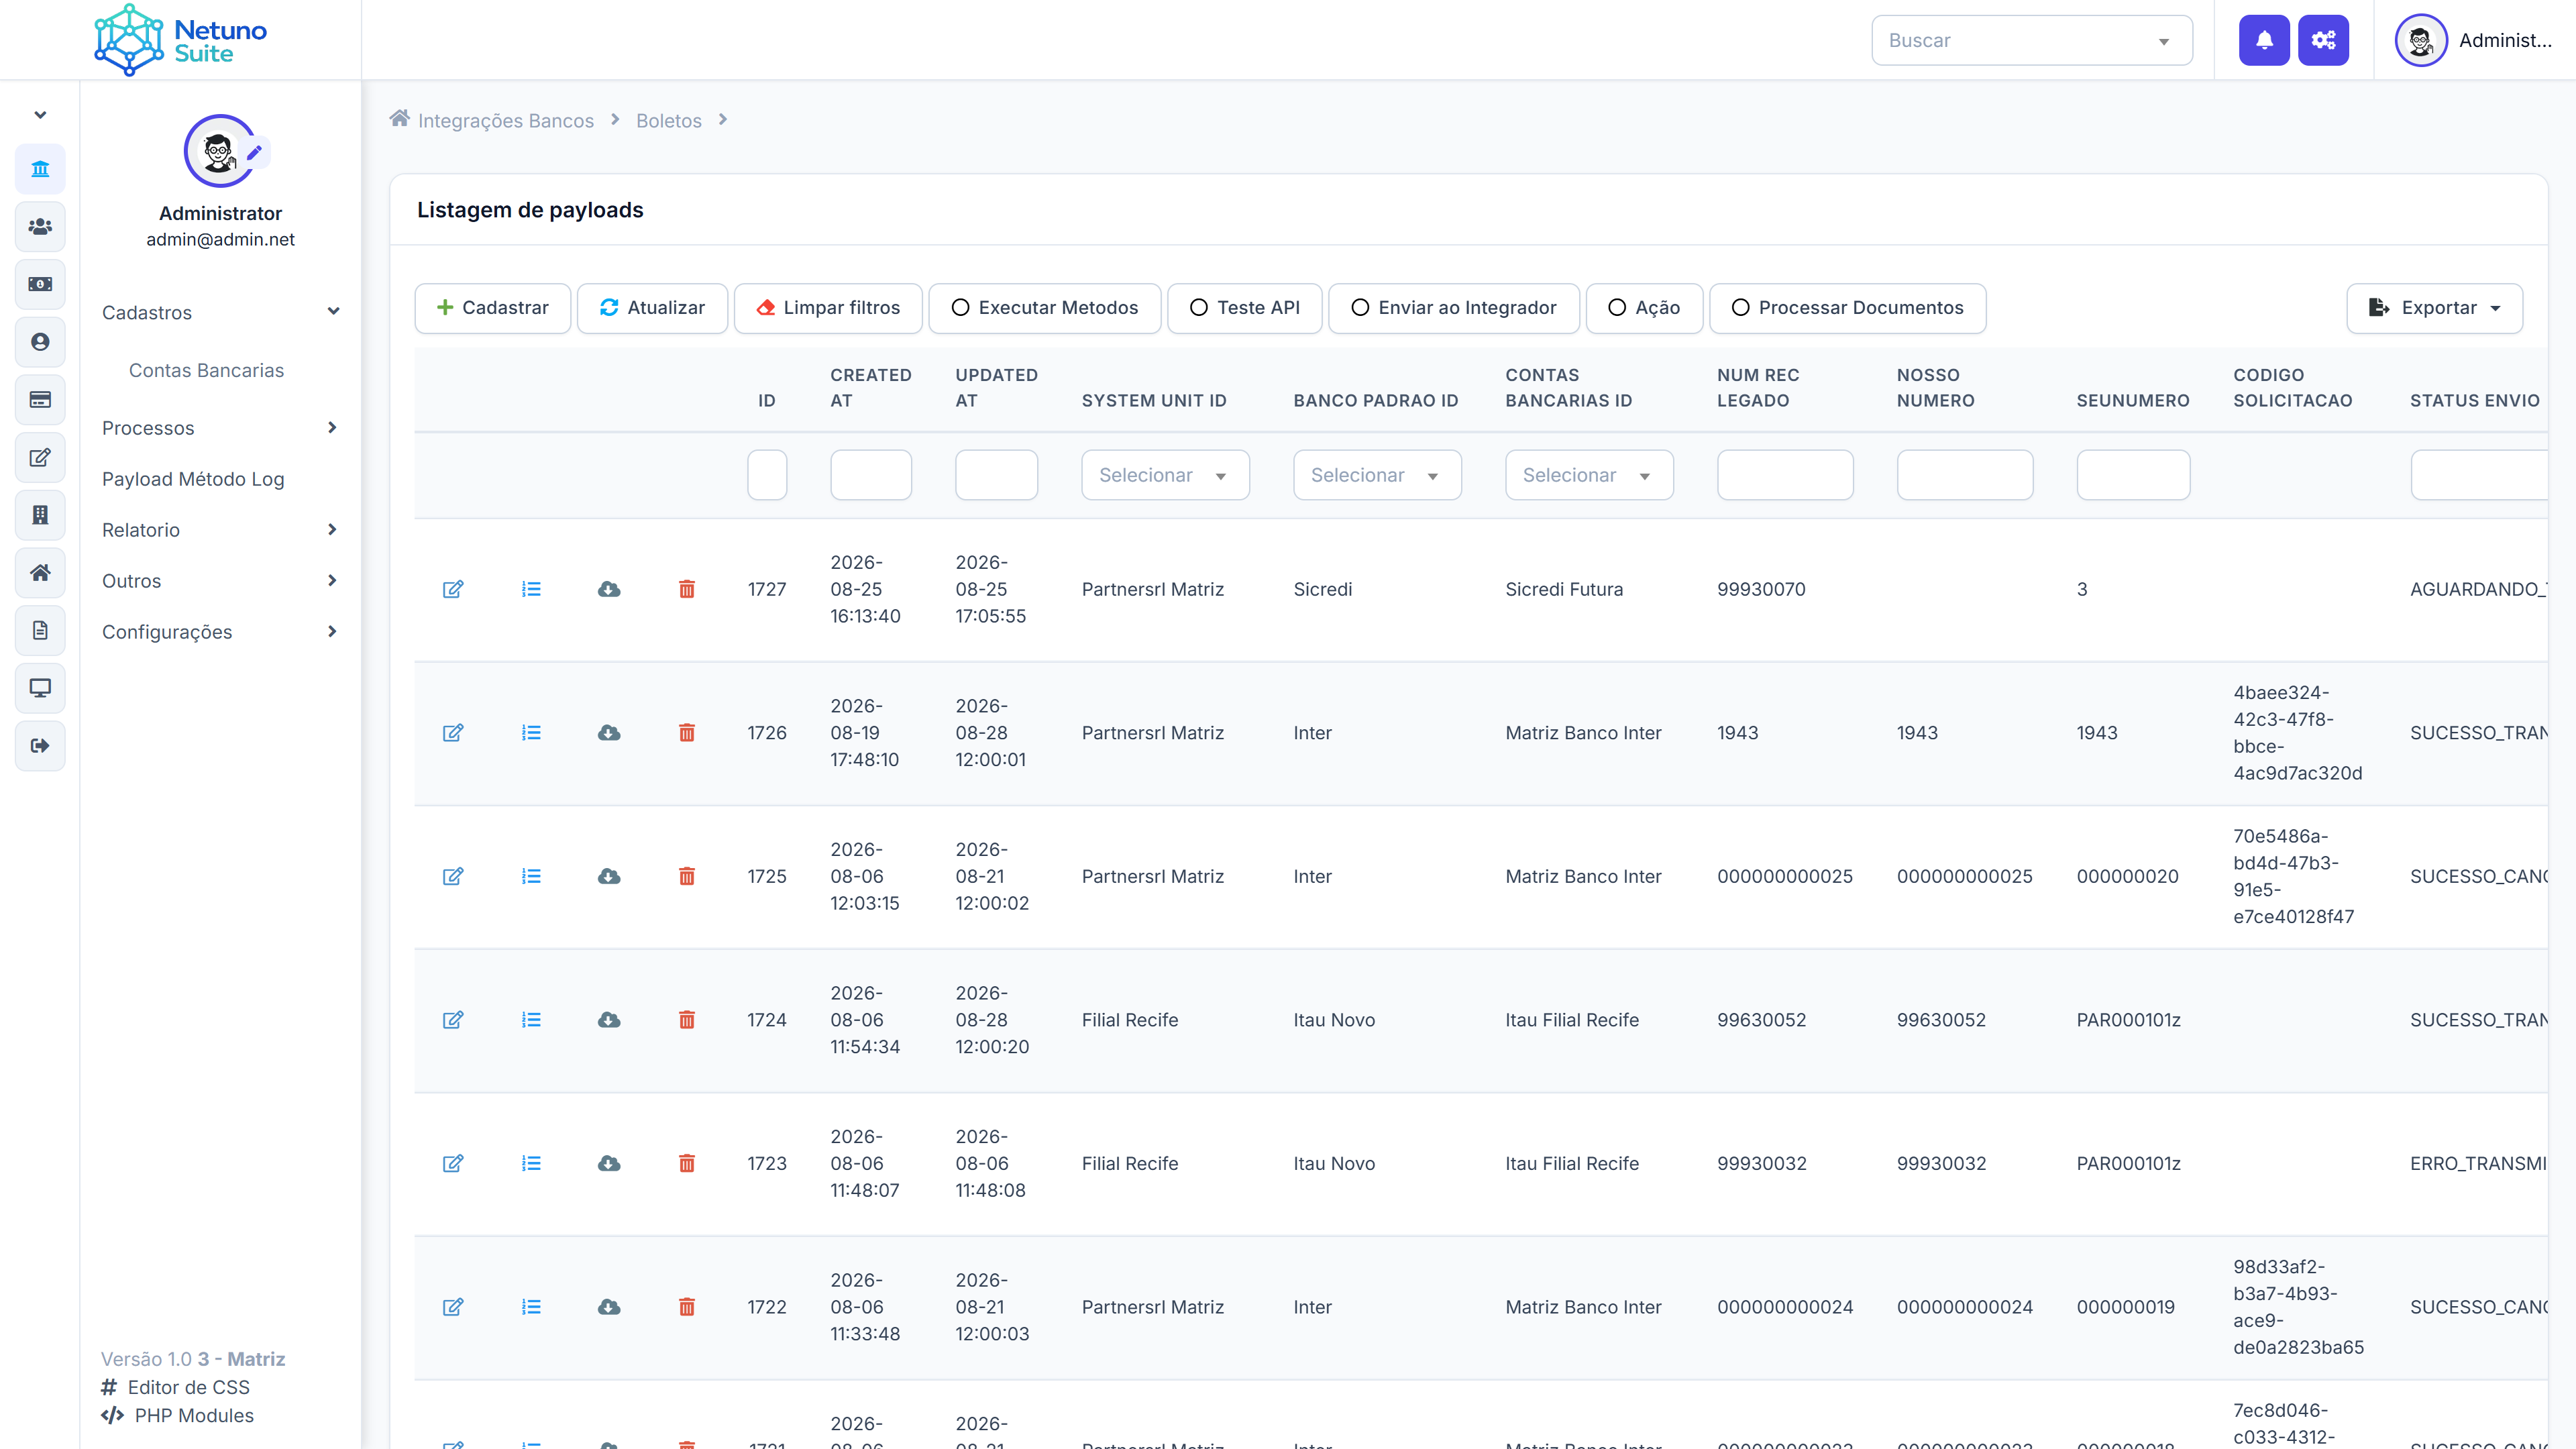Click the bank building icon in left rail
2576x1449 pixels.
click(40, 169)
